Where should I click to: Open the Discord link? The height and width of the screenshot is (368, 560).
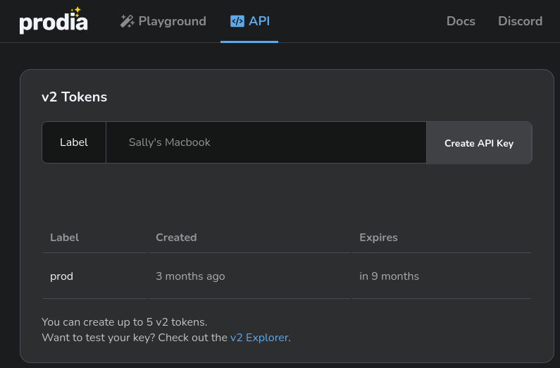click(x=520, y=21)
